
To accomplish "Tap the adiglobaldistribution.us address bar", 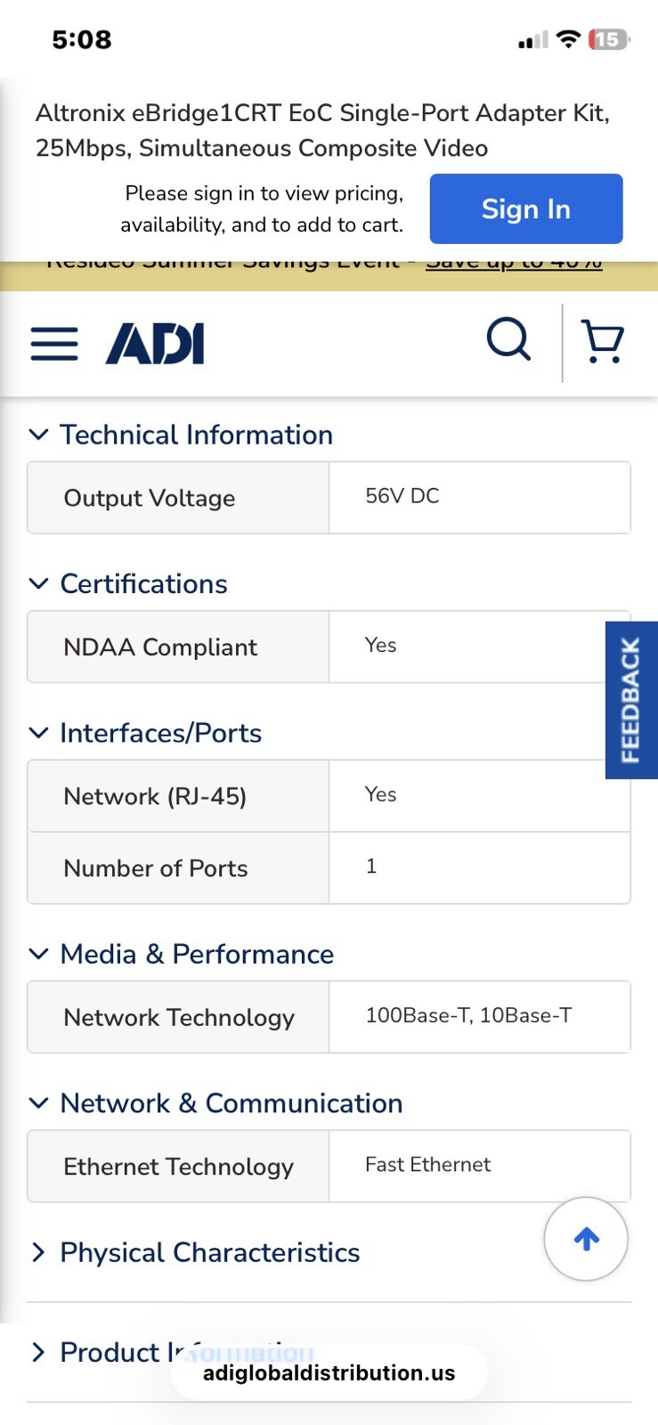I will (x=329, y=1372).
